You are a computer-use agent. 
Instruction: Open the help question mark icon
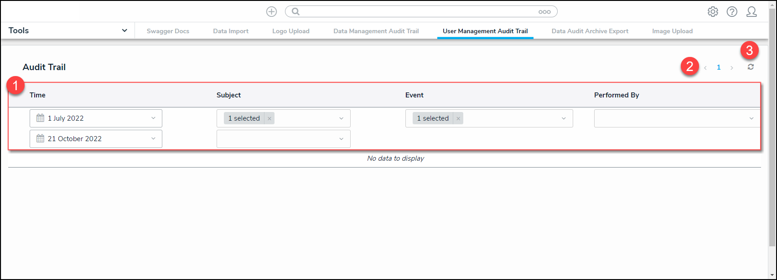click(732, 12)
